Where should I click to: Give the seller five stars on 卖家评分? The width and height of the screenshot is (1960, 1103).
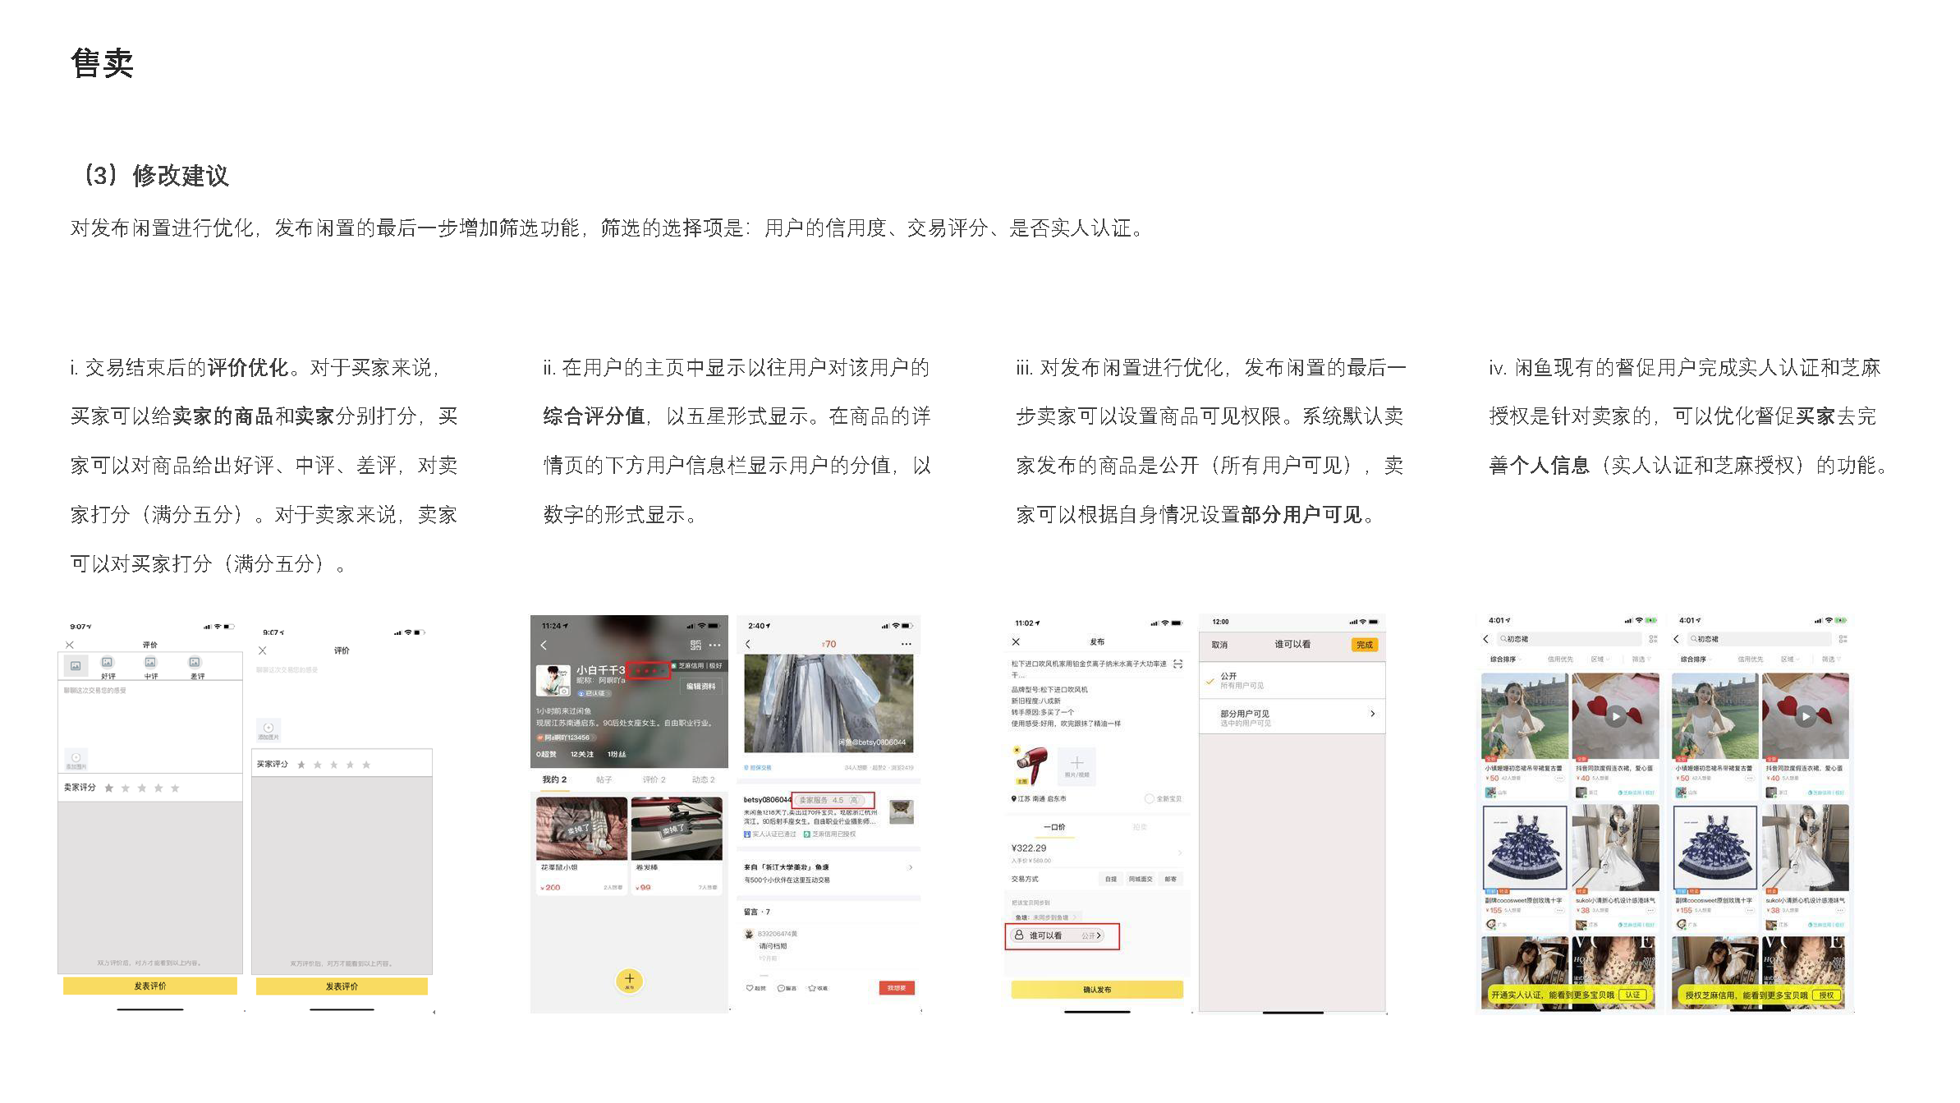pyautogui.click(x=175, y=788)
